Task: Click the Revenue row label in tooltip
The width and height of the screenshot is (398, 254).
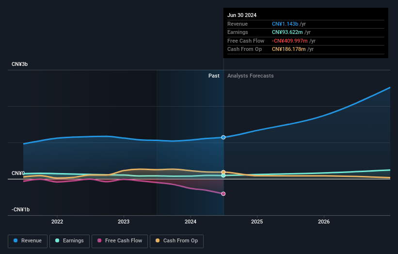Action: [x=238, y=24]
